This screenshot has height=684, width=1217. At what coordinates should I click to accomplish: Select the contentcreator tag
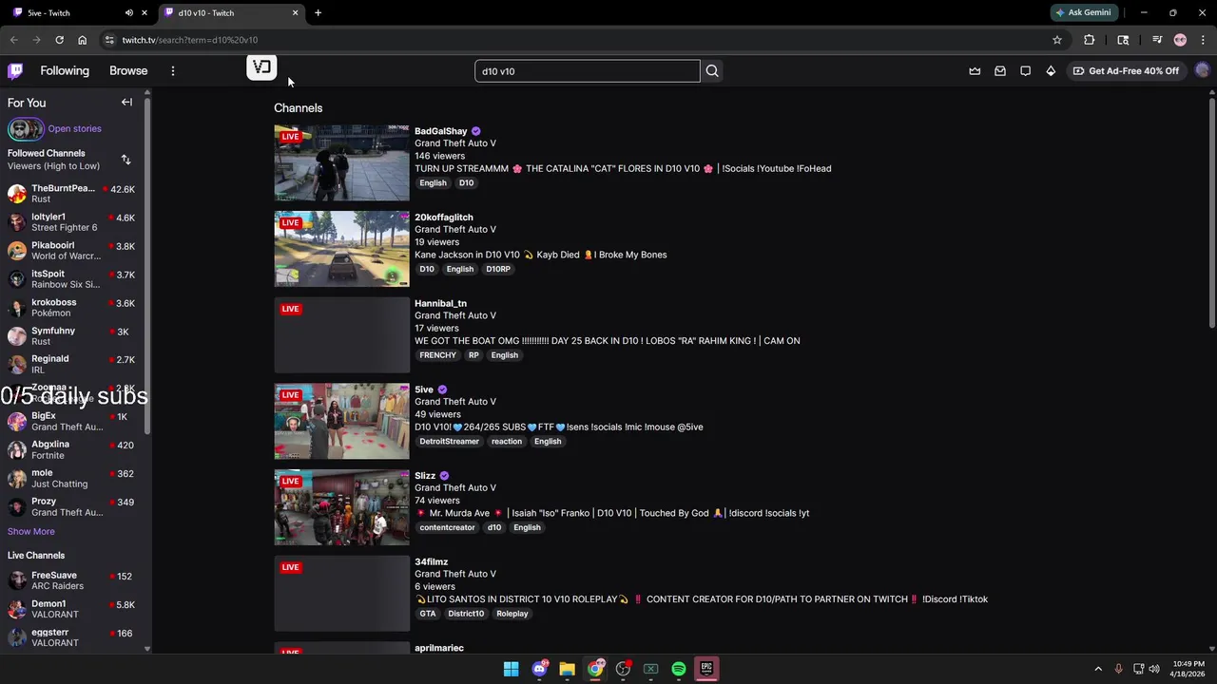coord(447,527)
